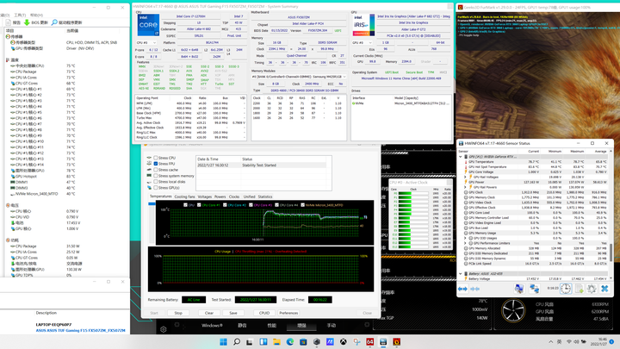The width and height of the screenshot is (620, 349).
Task: Enable the Stress CPU checkbox
Action: click(x=156, y=158)
